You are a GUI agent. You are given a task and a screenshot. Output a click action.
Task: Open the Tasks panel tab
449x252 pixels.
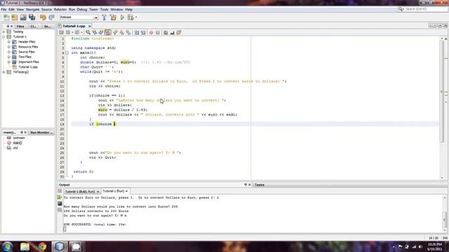260,185
